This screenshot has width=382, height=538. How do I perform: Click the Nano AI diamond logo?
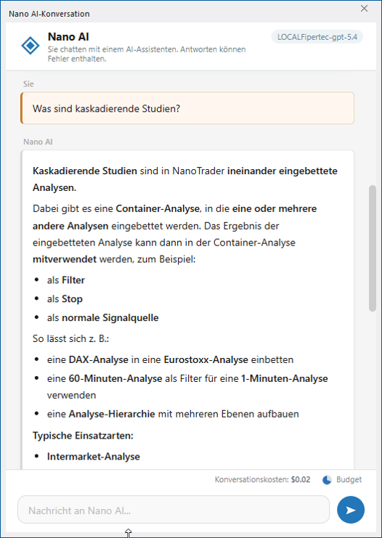(31, 45)
